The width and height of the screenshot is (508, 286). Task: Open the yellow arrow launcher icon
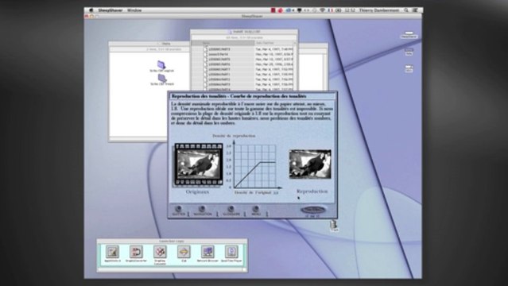184,252
